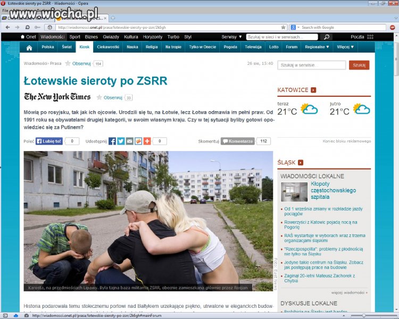Expand the Więcej menu

click(x=345, y=47)
